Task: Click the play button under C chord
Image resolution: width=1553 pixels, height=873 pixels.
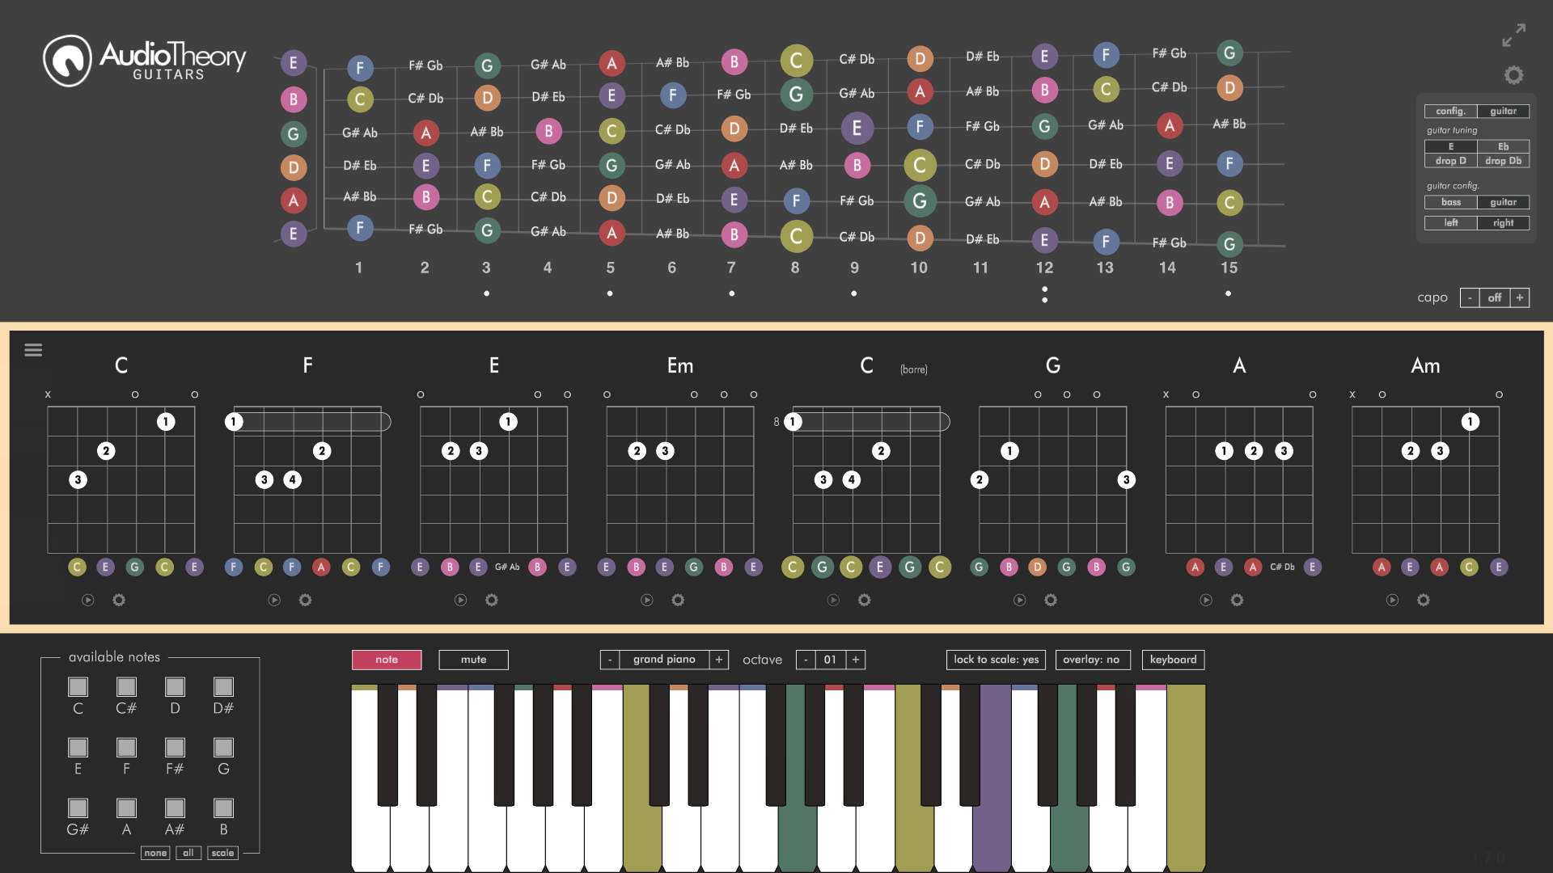Action: pyautogui.click(x=87, y=599)
